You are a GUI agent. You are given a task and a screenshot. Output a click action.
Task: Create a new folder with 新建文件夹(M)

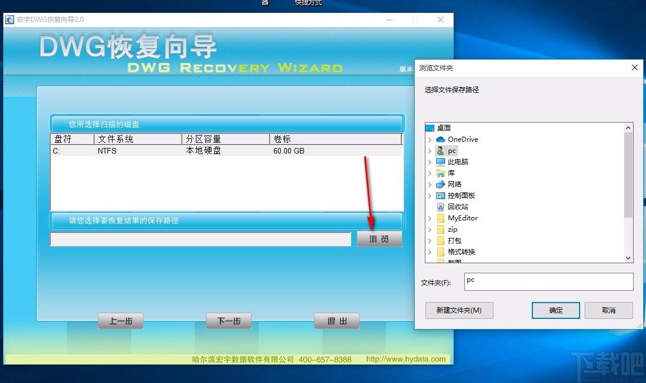pyautogui.click(x=459, y=310)
